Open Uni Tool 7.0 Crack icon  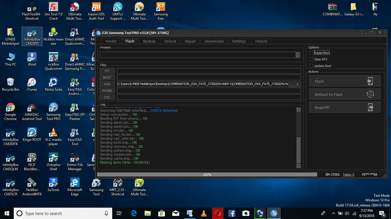tap(53, 11)
